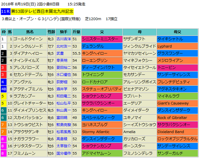Open jockey link 太宰啓介
The width and height of the screenshot is (199, 158).
(63, 146)
